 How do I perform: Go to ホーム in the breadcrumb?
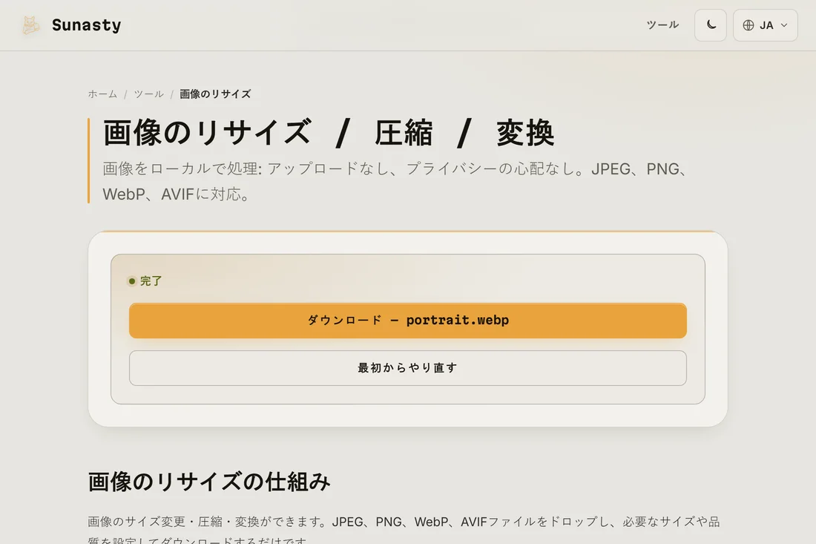pyautogui.click(x=102, y=94)
